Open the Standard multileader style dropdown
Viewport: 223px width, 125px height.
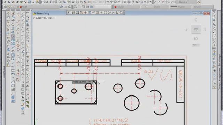click(186, 2)
